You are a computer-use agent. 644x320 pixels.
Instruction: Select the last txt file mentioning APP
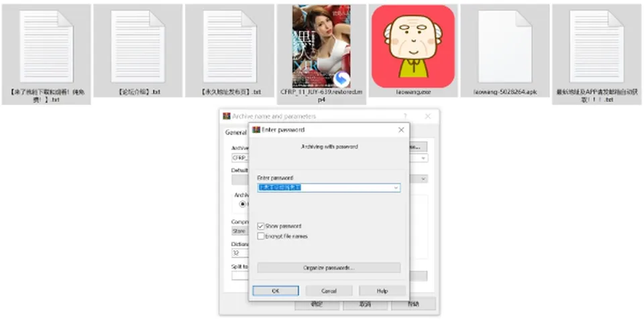[x=597, y=46]
